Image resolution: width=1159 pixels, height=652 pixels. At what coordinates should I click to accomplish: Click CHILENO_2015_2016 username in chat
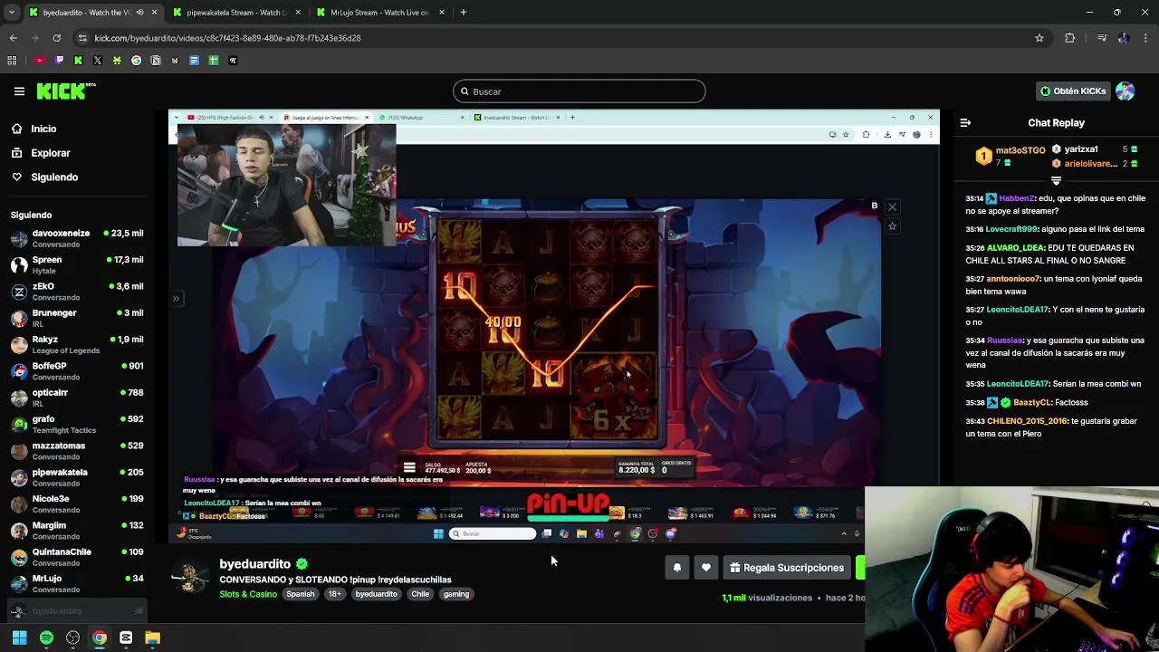click(x=1029, y=421)
